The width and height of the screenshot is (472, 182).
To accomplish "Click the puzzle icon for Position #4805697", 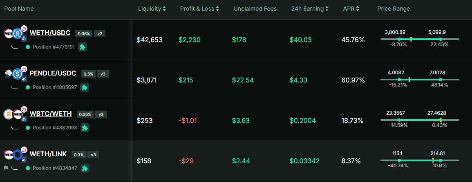I will pyautogui.click(x=84, y=87).
